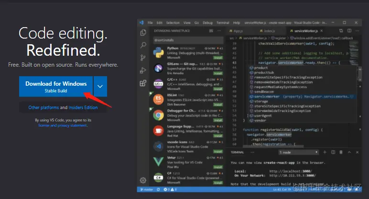Click the terminal panel ellipsis next to TERMINAL
The image size is (369, 199).
[x=252, y=152]
